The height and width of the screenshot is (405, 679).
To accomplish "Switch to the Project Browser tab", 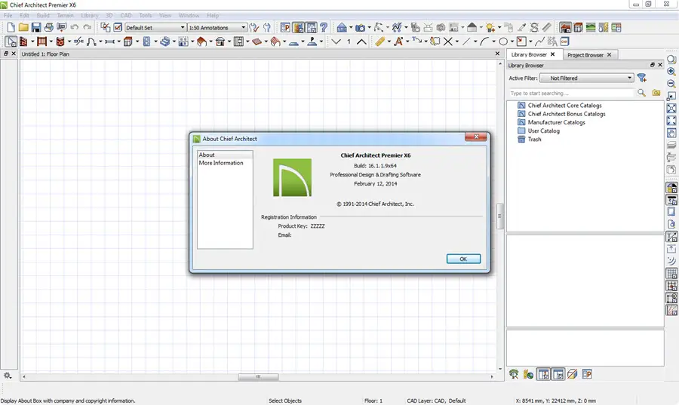I will tap(585, 55).
